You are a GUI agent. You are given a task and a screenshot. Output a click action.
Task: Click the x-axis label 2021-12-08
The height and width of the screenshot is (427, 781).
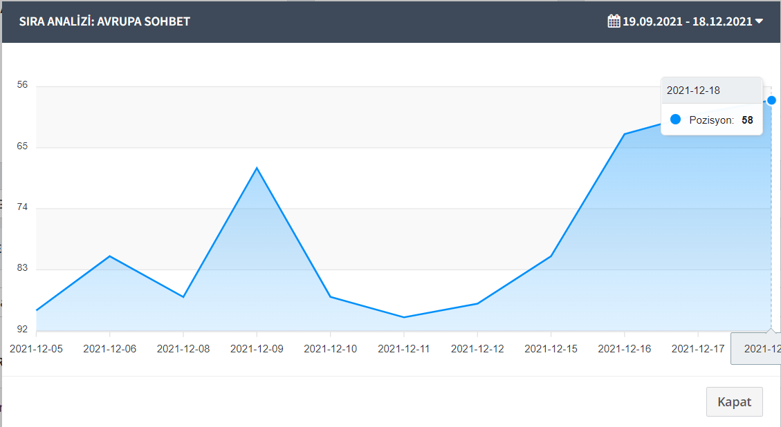[183, 349]
